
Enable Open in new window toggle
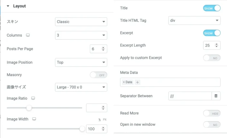click(x=212, y=124)
